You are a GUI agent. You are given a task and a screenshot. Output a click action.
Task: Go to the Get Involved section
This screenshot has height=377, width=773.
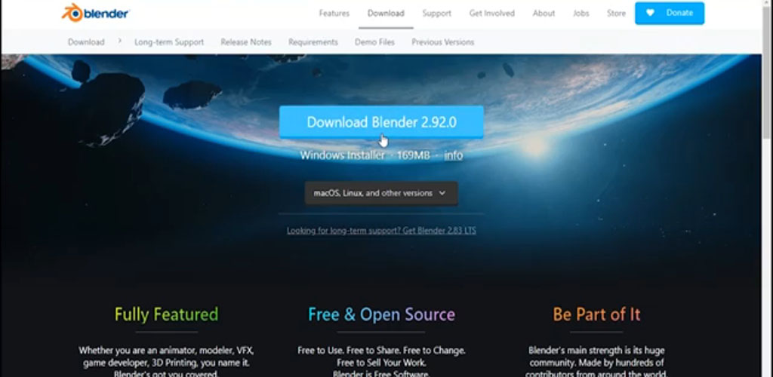tap(492, 14)
